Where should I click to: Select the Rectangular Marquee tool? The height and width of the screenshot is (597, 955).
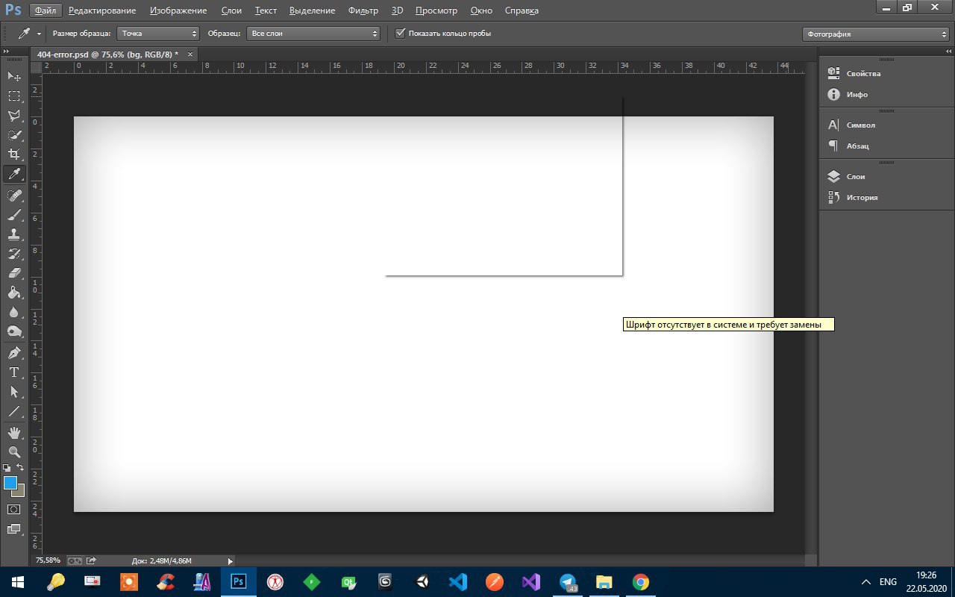pos(14,96)
